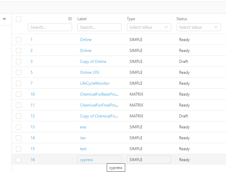Open the Copy of Online label link
226x172 pixels.
(93, 62)
